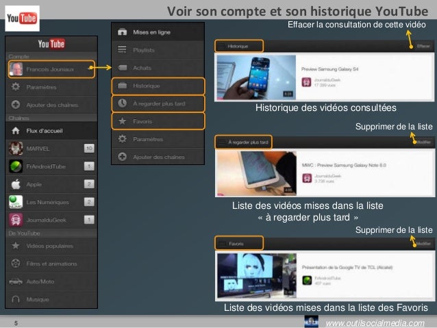Screen dimensions: 437x328
Task: Click Ajouter des chaînes in the account menu
Action: point(159,157)
